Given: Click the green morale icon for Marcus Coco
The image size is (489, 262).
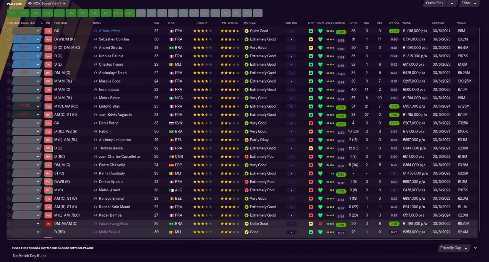Looking at the screenshot, I should (246, 81).
